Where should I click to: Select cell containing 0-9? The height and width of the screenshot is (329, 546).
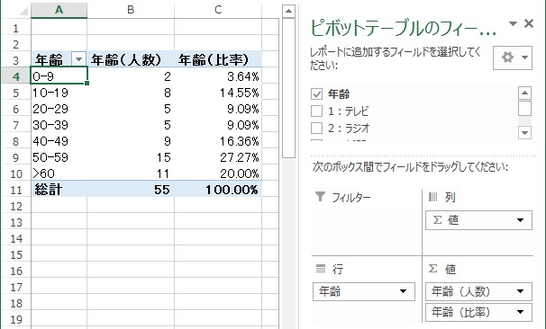59,76
